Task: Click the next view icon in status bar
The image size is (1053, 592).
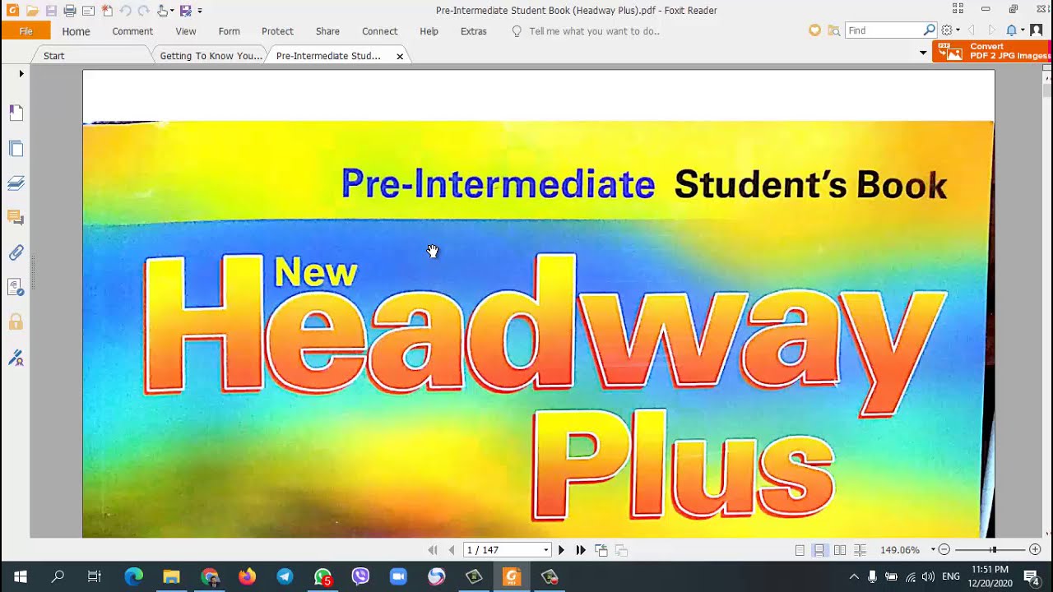Action: tap(621, 550)
